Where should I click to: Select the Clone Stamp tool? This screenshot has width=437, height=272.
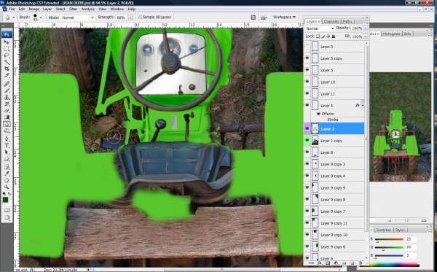click(x=7, y=98)
